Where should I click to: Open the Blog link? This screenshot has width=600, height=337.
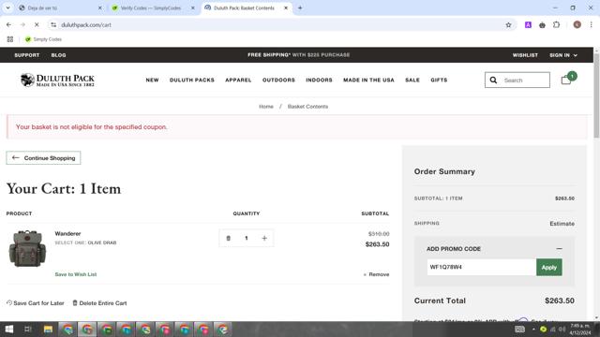point(58,55)
